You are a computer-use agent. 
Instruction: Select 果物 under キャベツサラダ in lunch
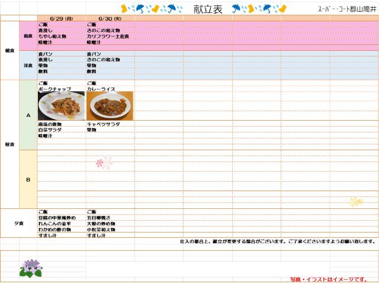pyautogui.click(x=92, y=130)
